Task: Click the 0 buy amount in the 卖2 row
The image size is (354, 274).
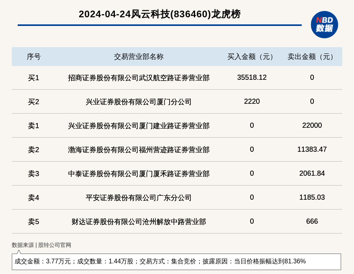Action: click(x=252, y=149)
